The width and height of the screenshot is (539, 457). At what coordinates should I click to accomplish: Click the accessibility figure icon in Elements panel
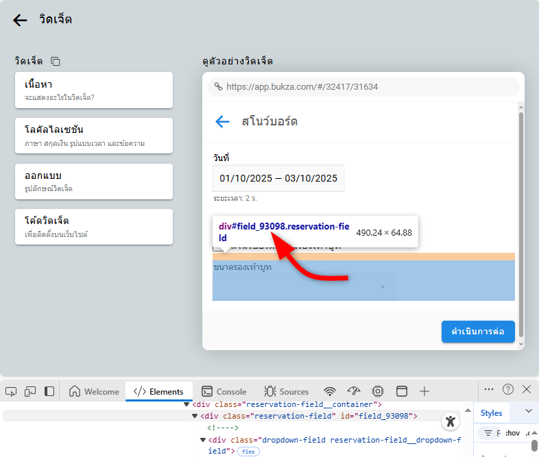pos(450,421)
